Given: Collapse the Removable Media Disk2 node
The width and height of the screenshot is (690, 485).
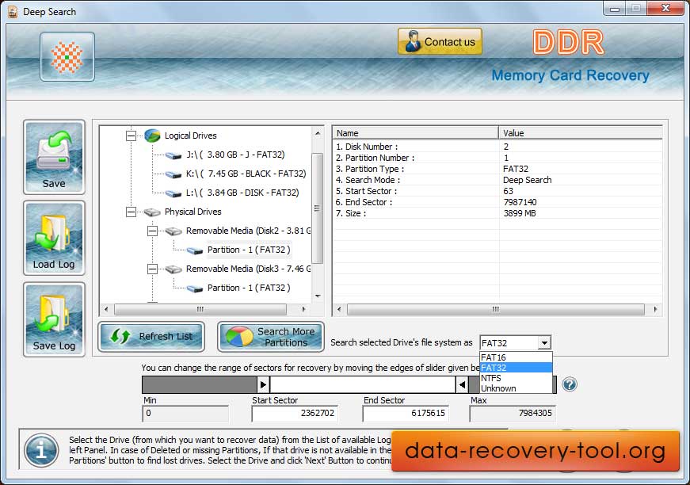Looking at the screenshot, I should 152,231.
